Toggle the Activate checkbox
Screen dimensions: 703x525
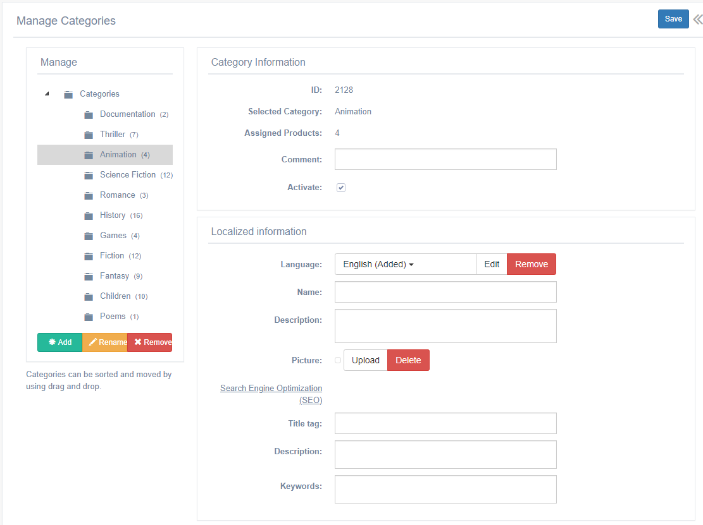(341, 188)
